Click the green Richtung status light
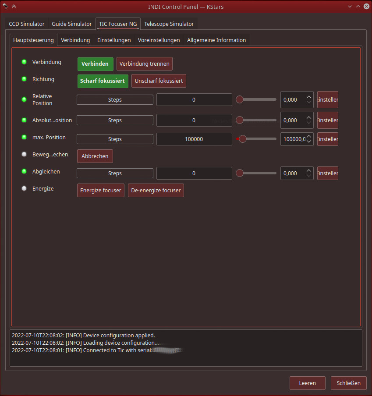 24,79
